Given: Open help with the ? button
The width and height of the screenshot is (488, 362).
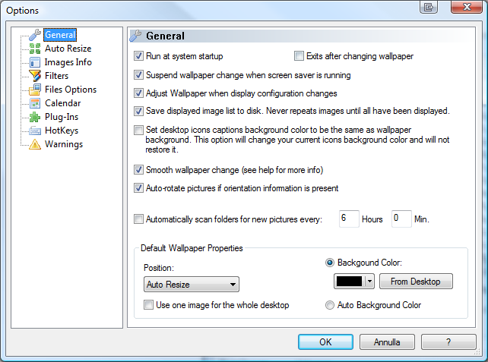Looking at the screenshot, I should 448,342.
